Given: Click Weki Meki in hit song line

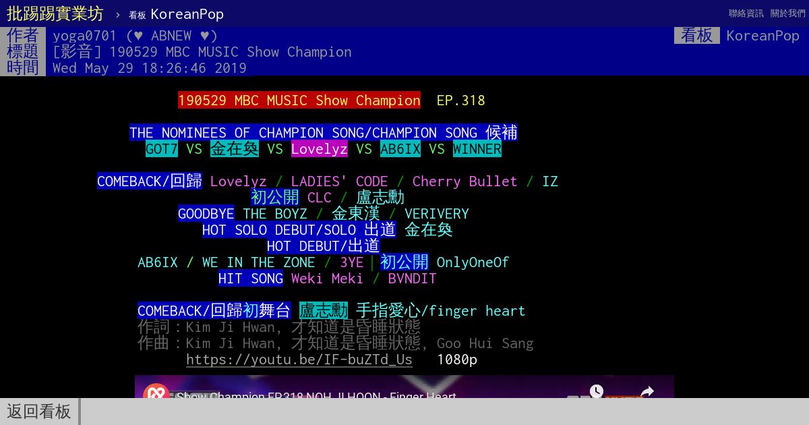Looking at the screenshot, I should pyautogui.click(x=328, y=279).
